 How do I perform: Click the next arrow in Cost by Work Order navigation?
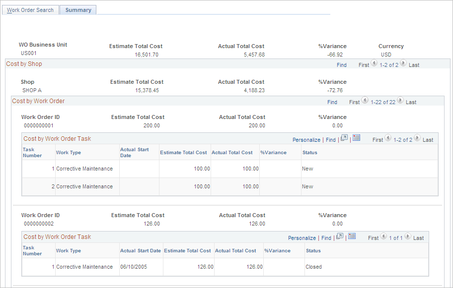coord(399,102)
